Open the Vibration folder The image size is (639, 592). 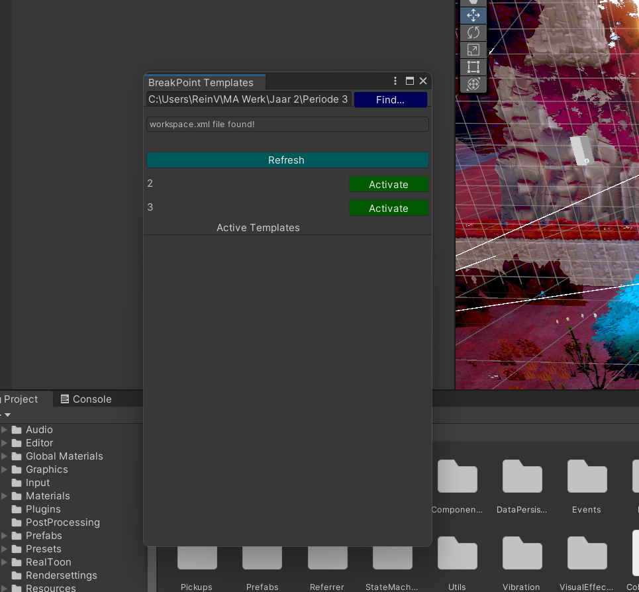pyautogui.click(x=522, y=553)
